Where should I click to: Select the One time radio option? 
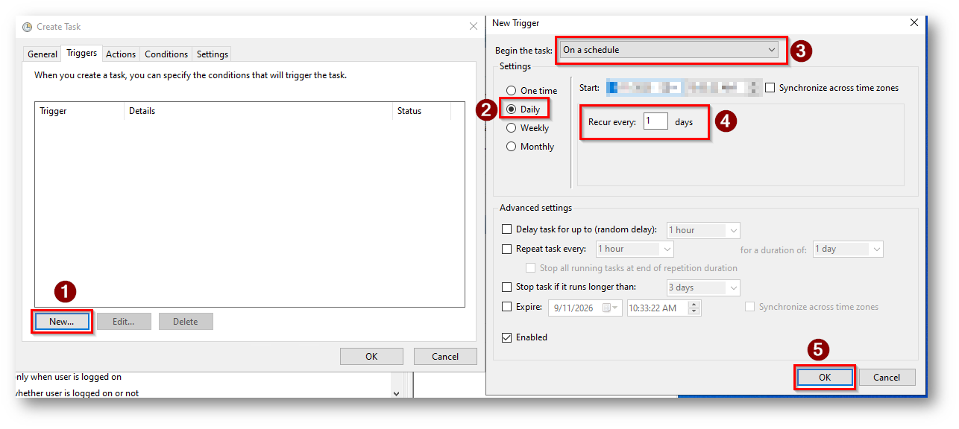point(532,91)
